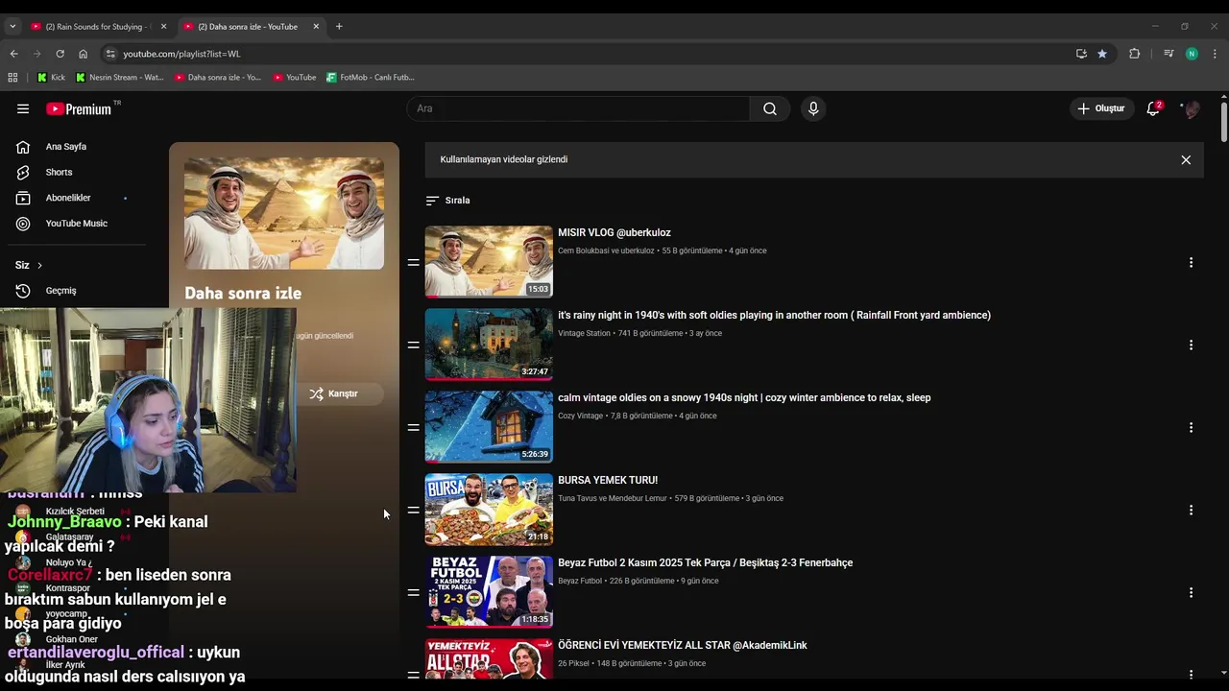
Task: Open Geçmiş in the sidebar
Action: tap(60, 291)
